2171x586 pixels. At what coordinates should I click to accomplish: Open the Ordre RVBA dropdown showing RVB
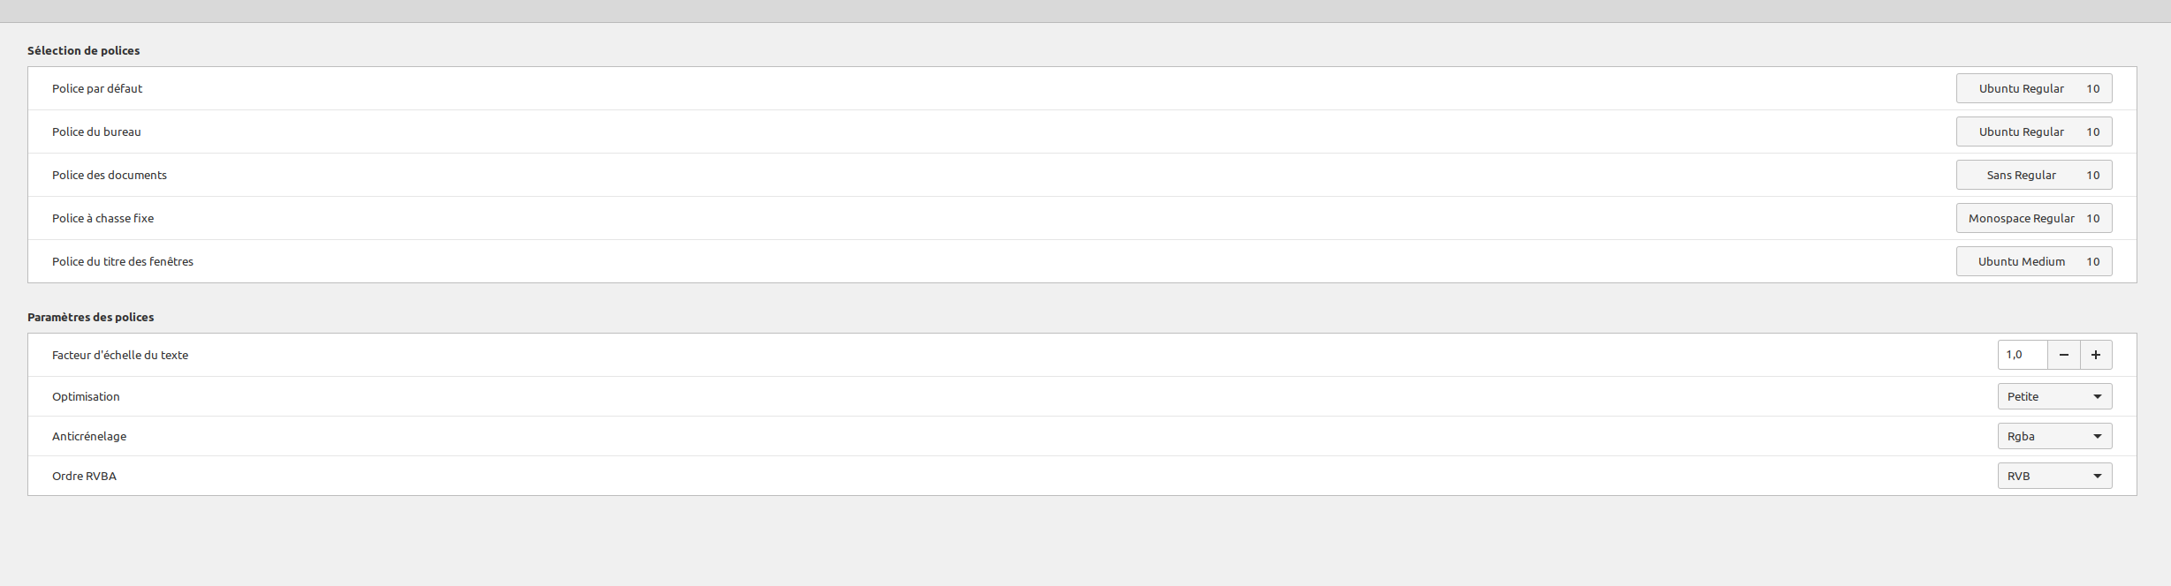tap(2054, 476)
